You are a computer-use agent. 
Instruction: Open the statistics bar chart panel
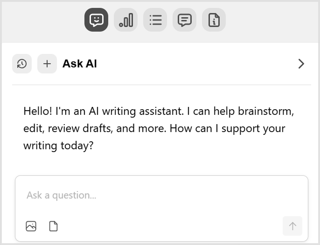pyautogui.click(x=126, y=20)
